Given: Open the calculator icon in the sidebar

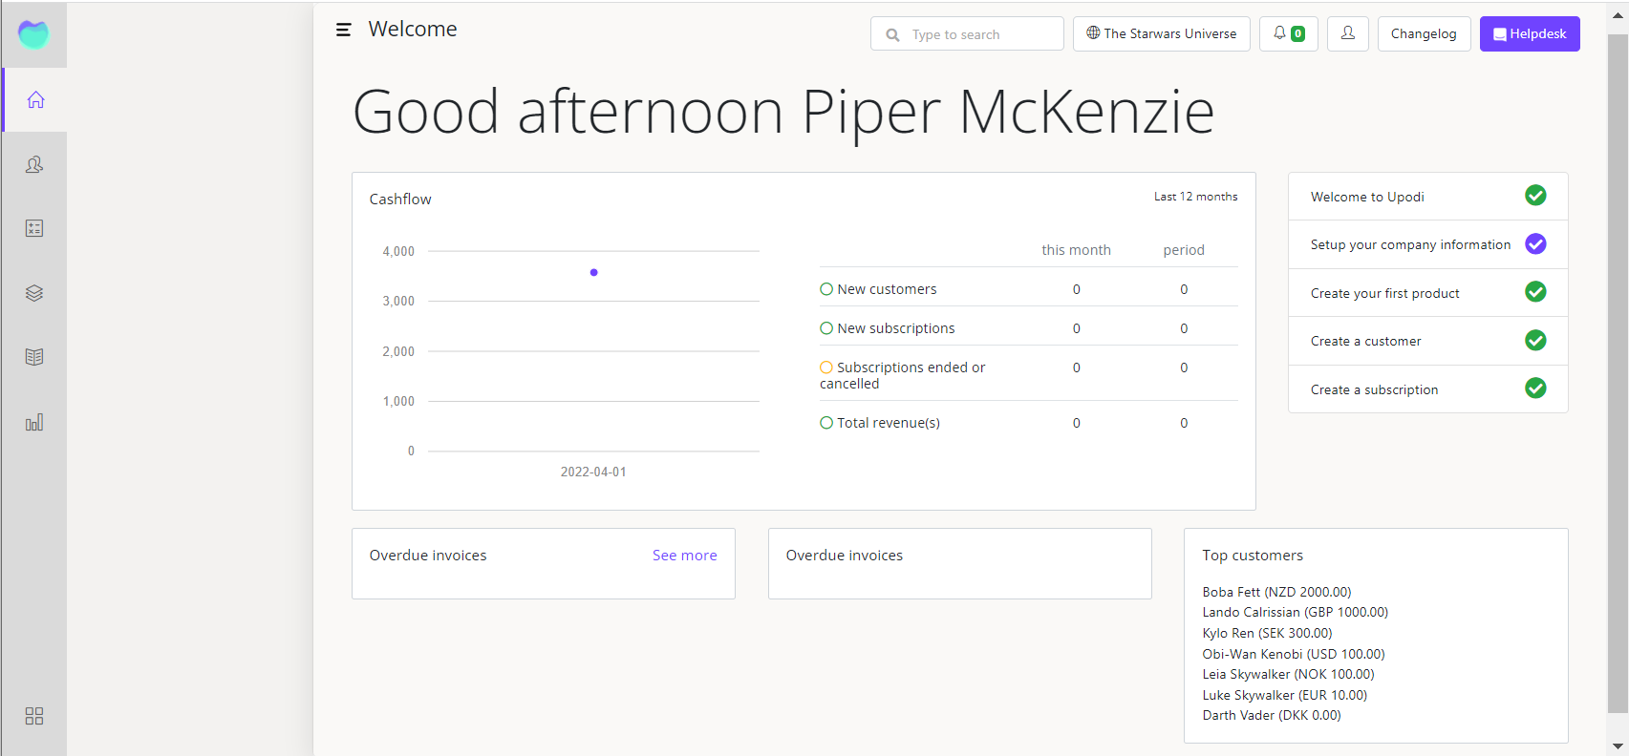Looking at the screenshot, I should click(34, 228).
